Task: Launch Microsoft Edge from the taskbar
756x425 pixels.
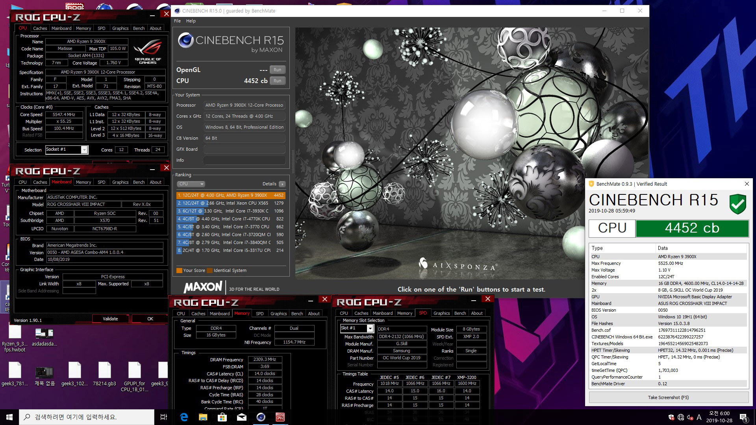Action: click(x=184, y=417)
